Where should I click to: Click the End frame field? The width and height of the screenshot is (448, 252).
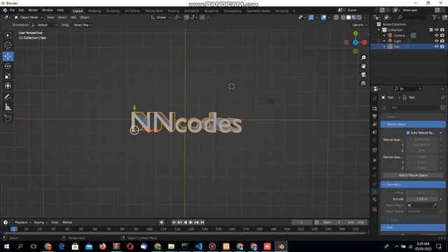tap(356, 223)
